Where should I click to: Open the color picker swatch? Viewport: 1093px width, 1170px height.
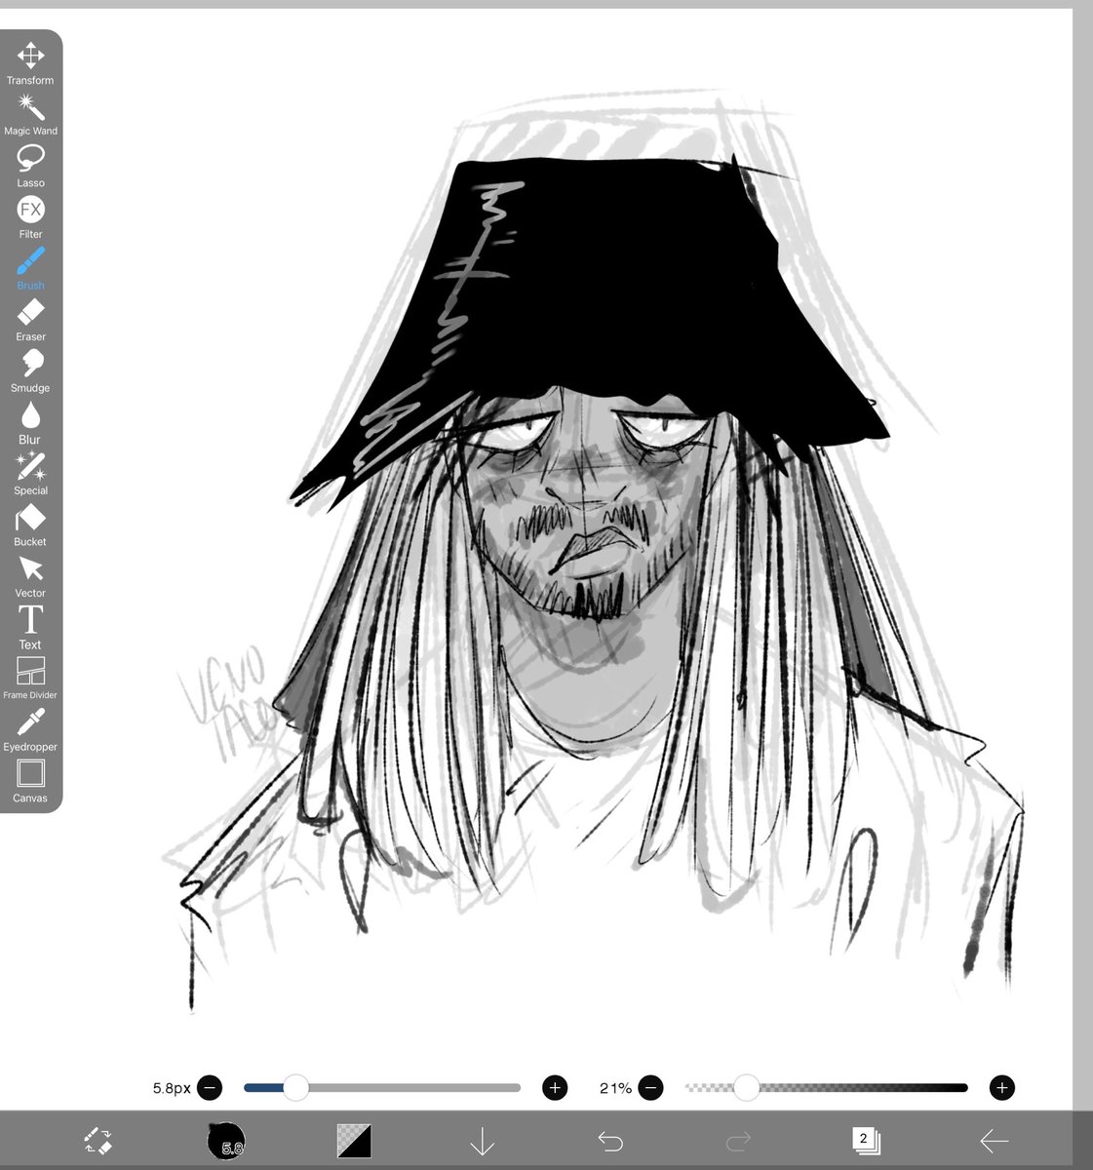point(354,1141)
